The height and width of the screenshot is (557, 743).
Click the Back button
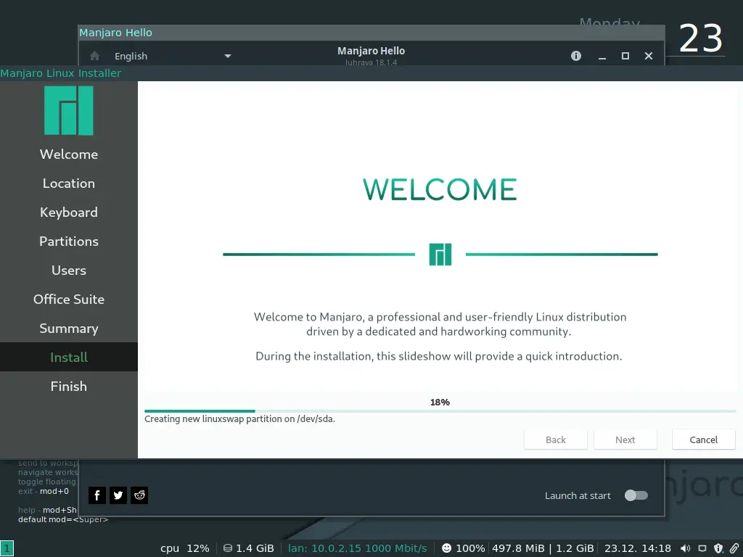555,440
